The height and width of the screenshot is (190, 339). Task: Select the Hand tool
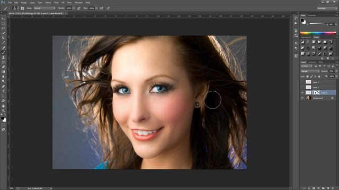click(x=3, y=106)
